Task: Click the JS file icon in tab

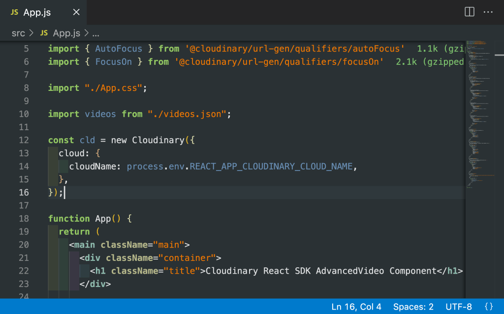Action: coord(14,12)
